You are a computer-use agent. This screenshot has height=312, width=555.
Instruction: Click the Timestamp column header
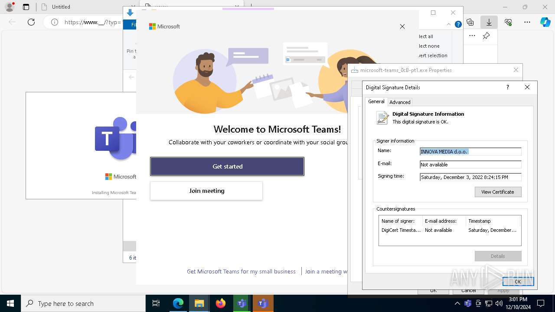tap(493, 221)
